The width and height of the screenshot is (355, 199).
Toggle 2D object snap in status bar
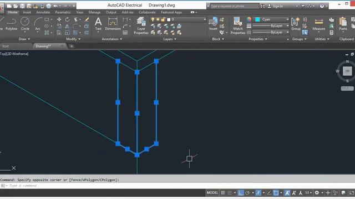(276, 193)
